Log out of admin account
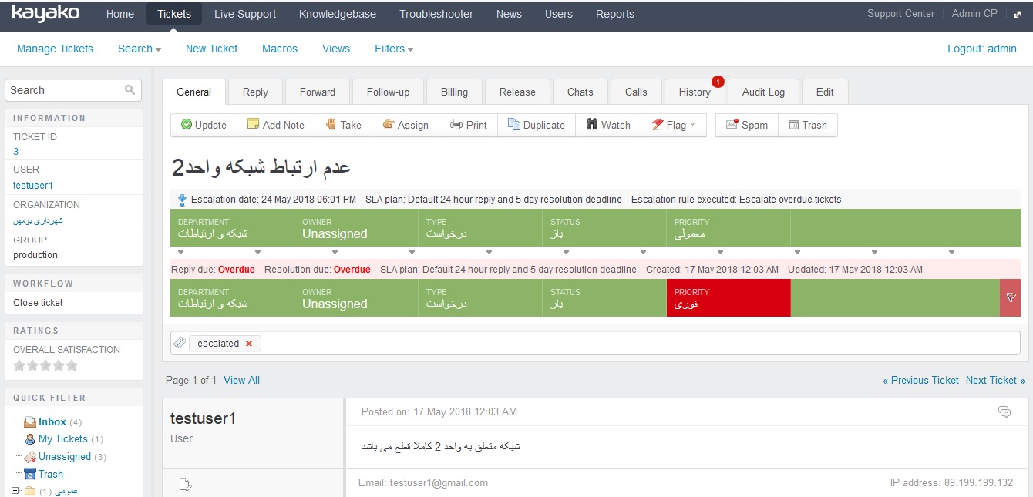The image size is (1033, 497). point(982,49)
